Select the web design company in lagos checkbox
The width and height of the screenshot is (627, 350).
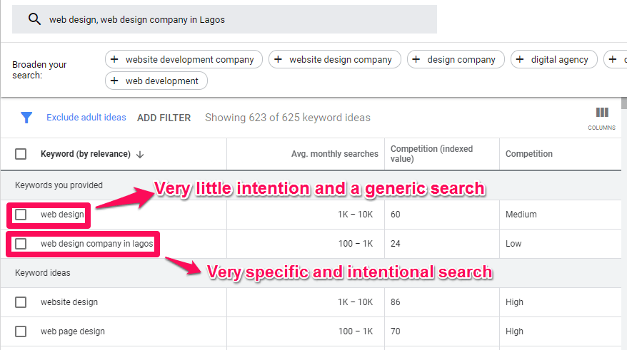(x=21, y=244)
